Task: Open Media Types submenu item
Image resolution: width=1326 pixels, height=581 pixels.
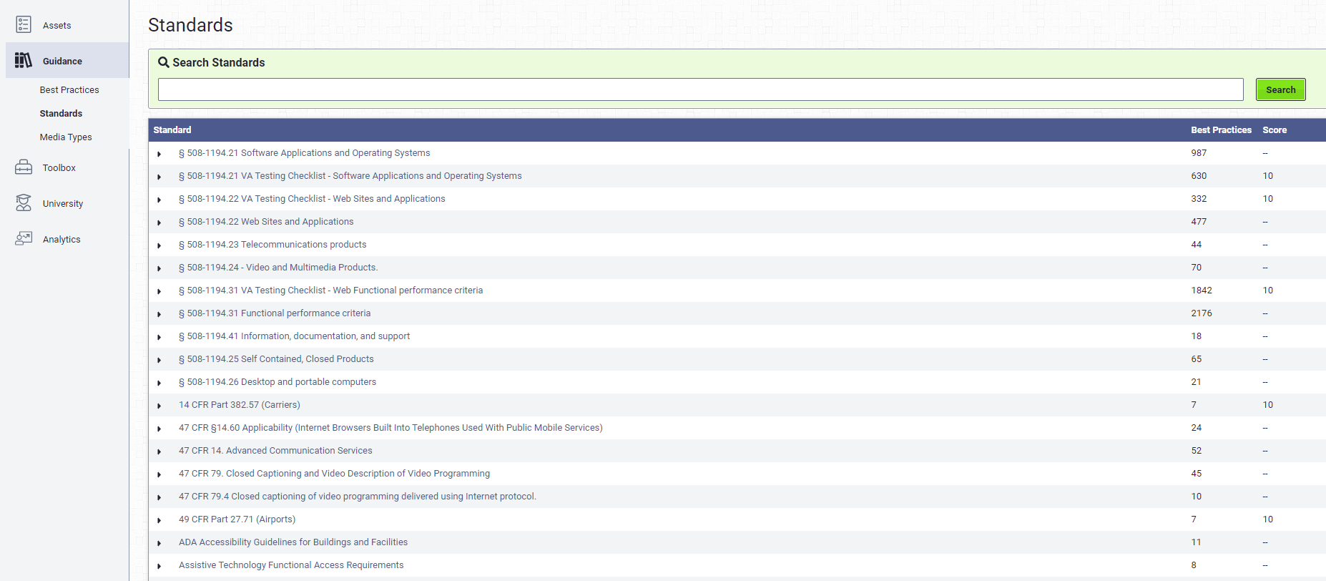Action: [66, 137]
